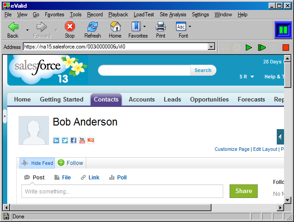
Task: Expand the Address bar URL dropdown
Action: point(211,46)
